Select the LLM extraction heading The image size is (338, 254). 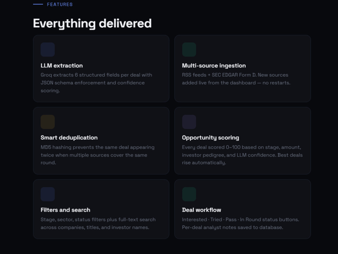click(x=62, y=65)
